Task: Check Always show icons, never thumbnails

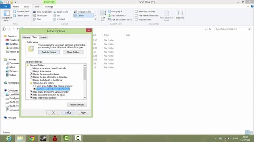Action: [x=31, y=68]
